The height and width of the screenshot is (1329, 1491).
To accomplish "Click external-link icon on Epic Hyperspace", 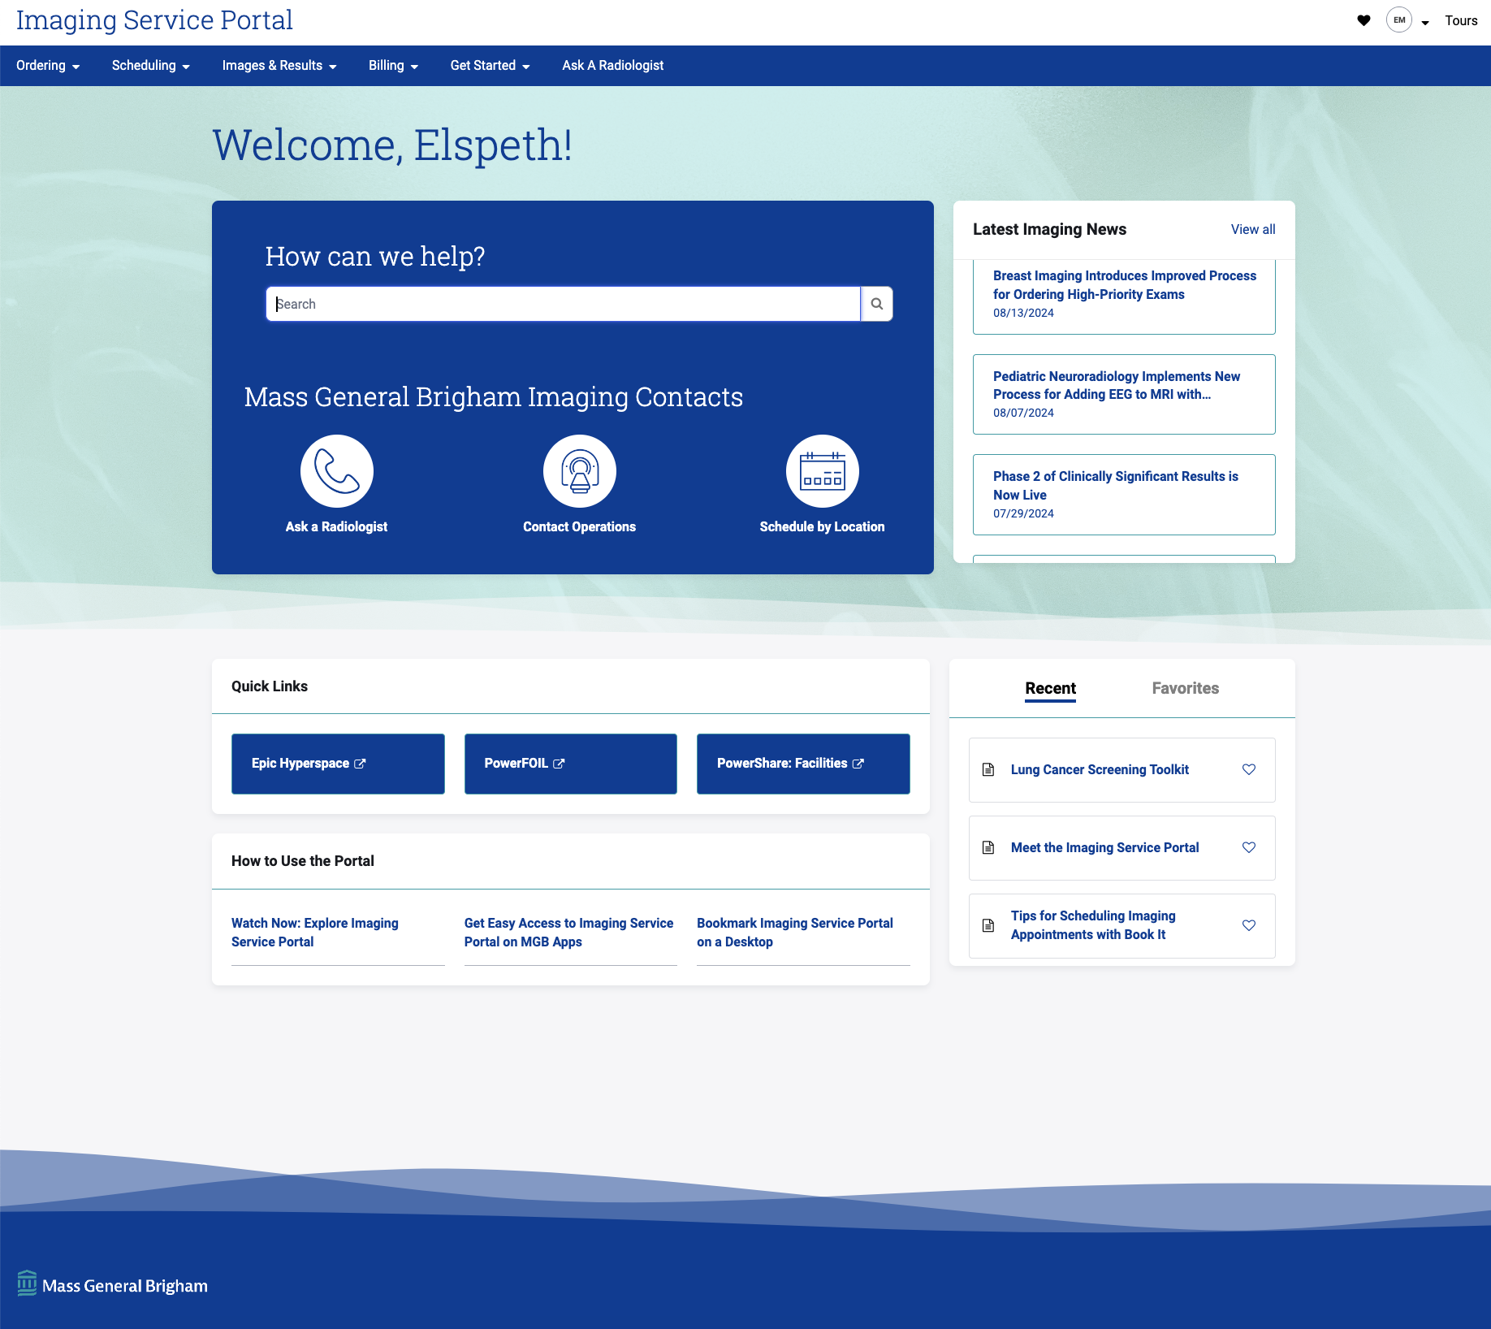I will click(360, 764).
